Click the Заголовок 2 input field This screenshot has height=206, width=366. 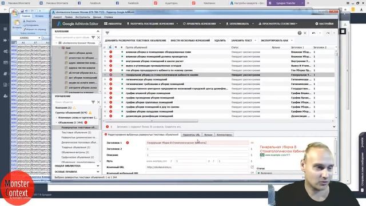coord(197,149)
